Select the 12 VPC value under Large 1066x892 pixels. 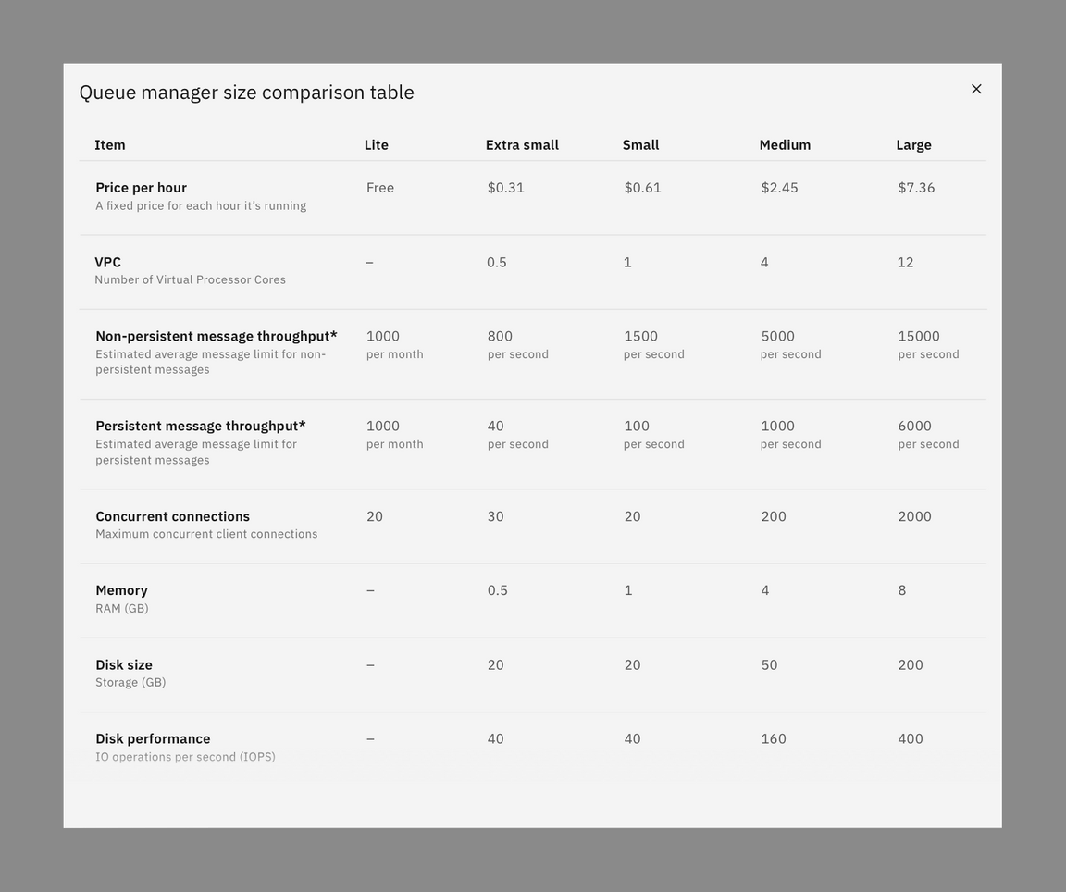click(x=905, y=262)
